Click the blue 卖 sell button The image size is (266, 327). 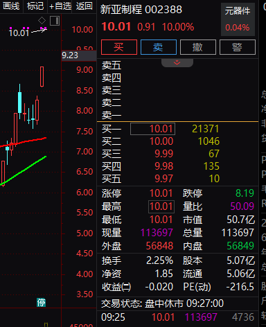point(159,47)
